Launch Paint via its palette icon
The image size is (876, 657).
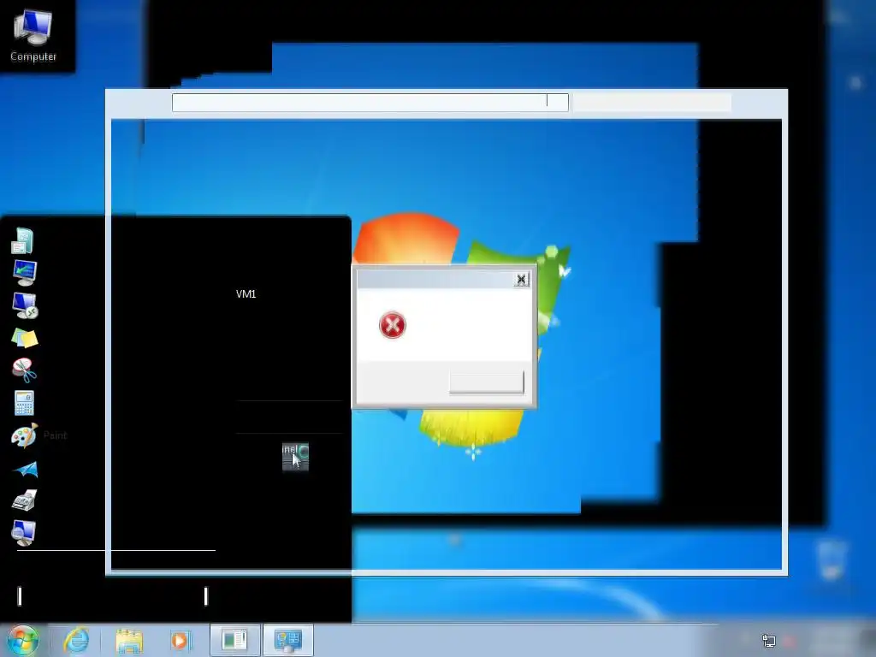(x=24, y=435)
